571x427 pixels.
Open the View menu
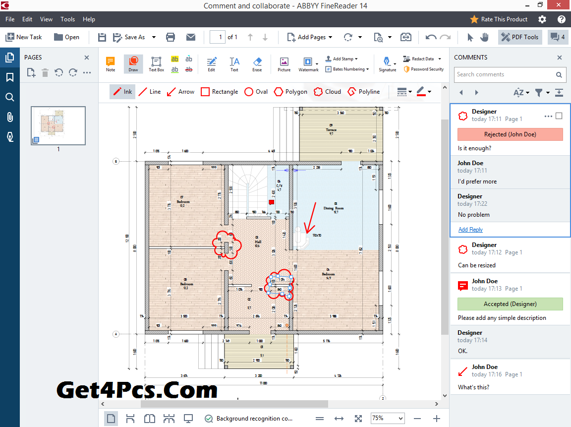tap(46, 19)
